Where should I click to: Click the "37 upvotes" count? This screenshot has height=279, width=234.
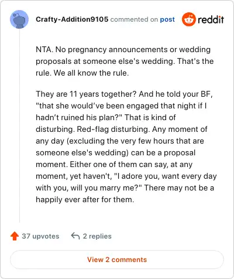click(x=40, y=236)
